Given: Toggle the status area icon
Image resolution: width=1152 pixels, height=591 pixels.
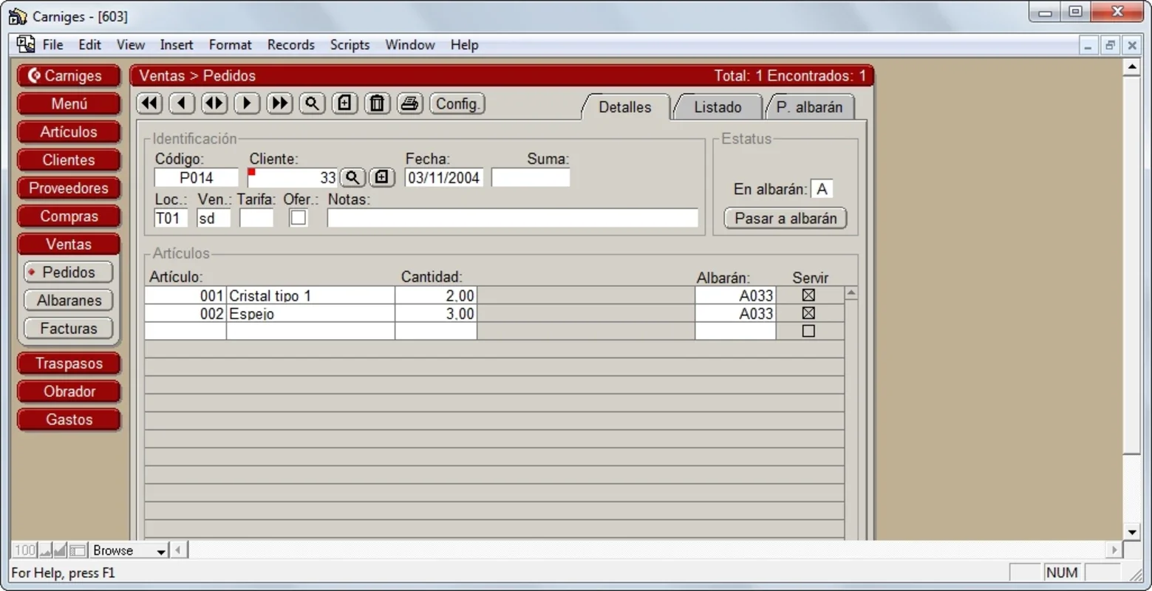Looking at the screenshot, I should click(78, 550).
